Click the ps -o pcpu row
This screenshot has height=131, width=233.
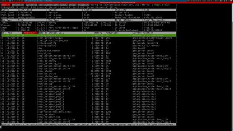coord(55,15)
